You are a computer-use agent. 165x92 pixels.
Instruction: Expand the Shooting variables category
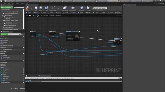(1, 64)
